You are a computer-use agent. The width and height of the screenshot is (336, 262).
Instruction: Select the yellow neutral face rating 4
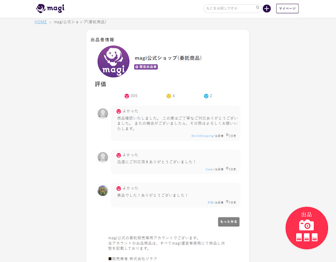tap(168, 96)
